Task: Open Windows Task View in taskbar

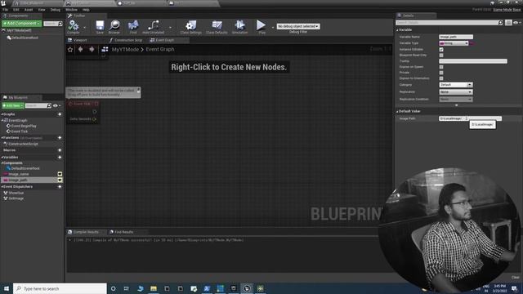Action: (x=127, y=288)
